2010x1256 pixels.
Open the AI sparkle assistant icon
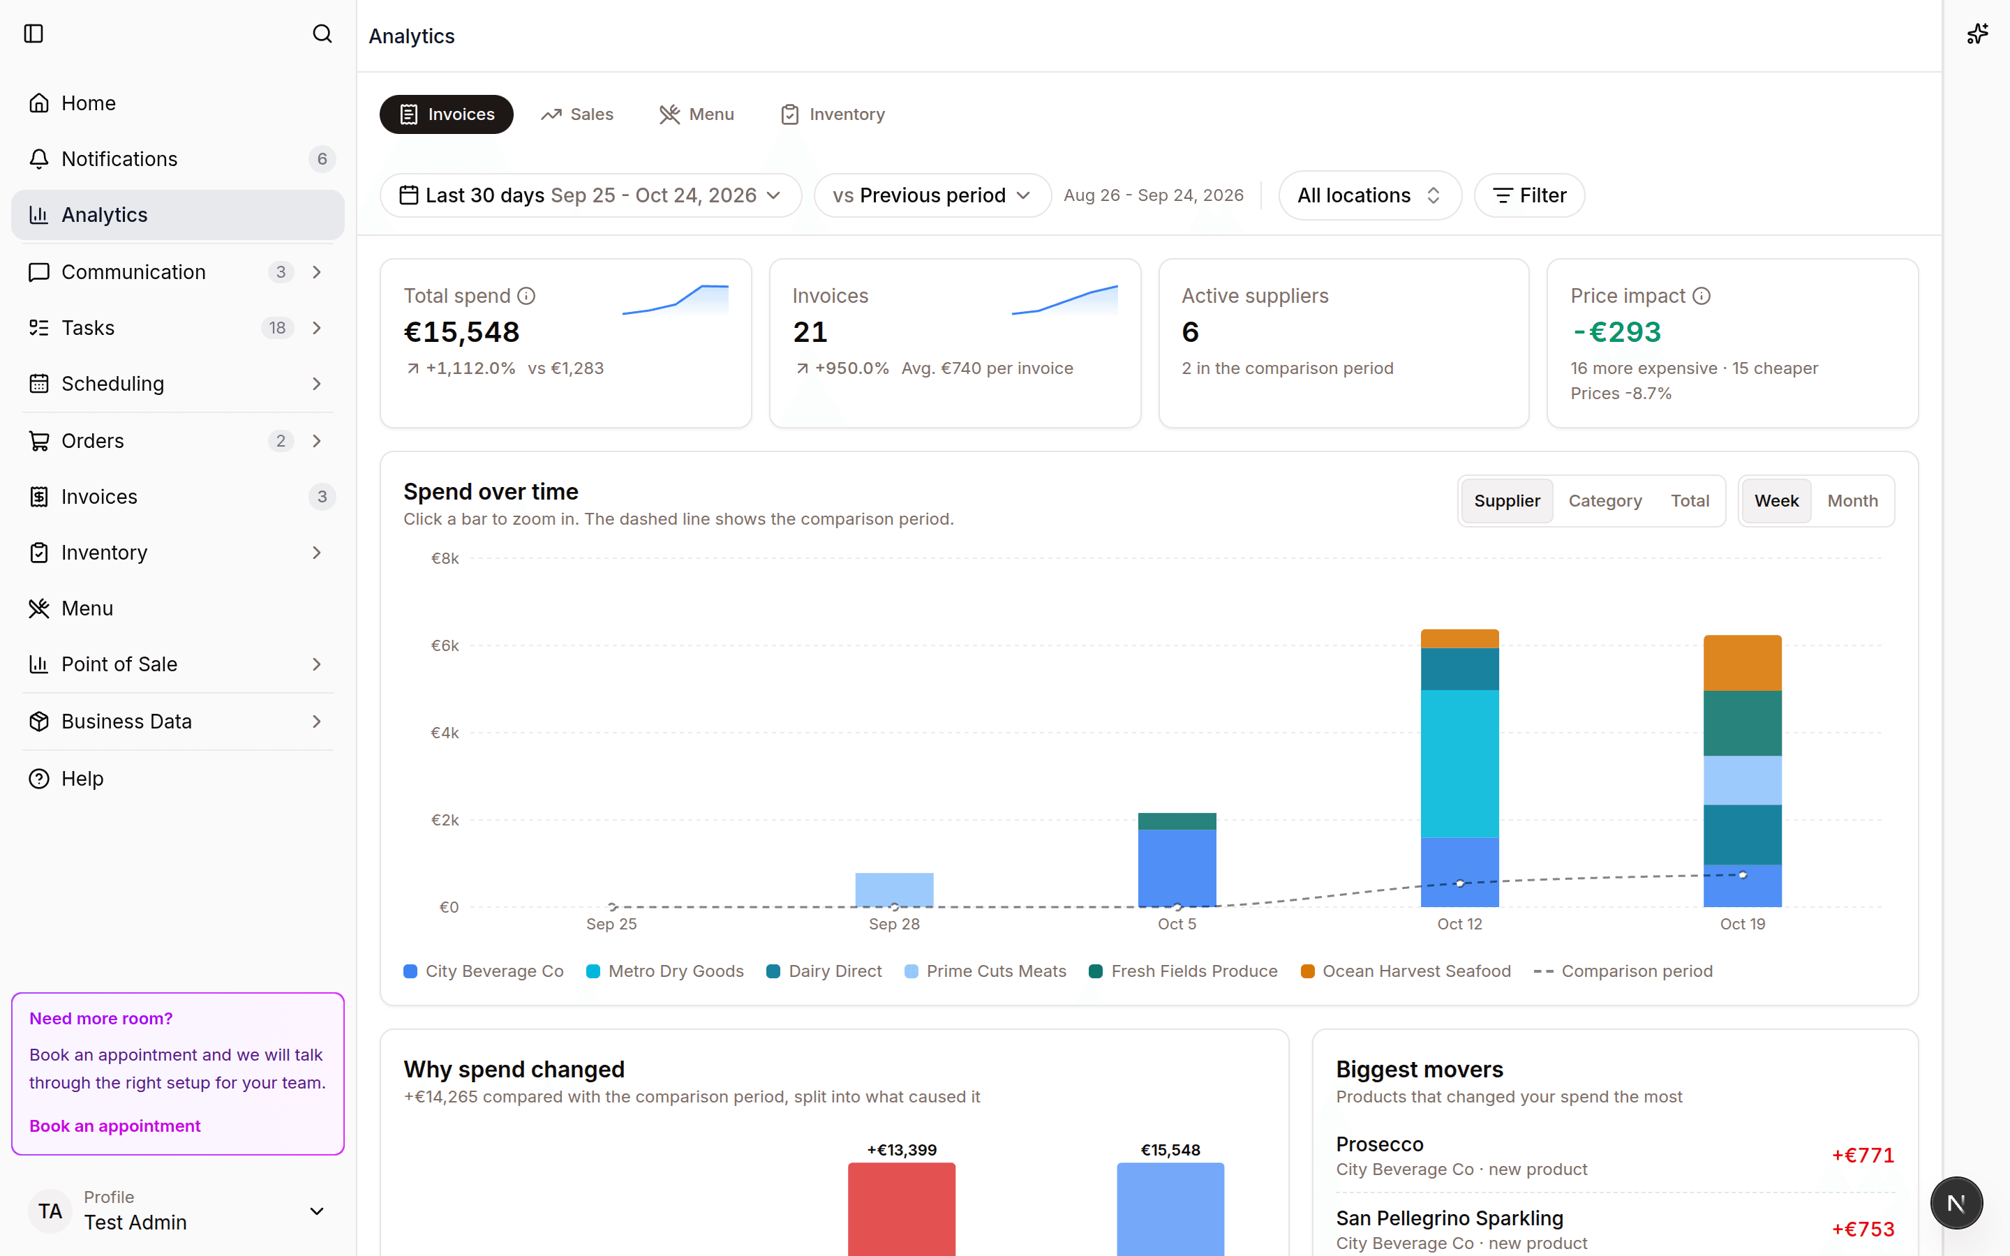pos(1978,33)
